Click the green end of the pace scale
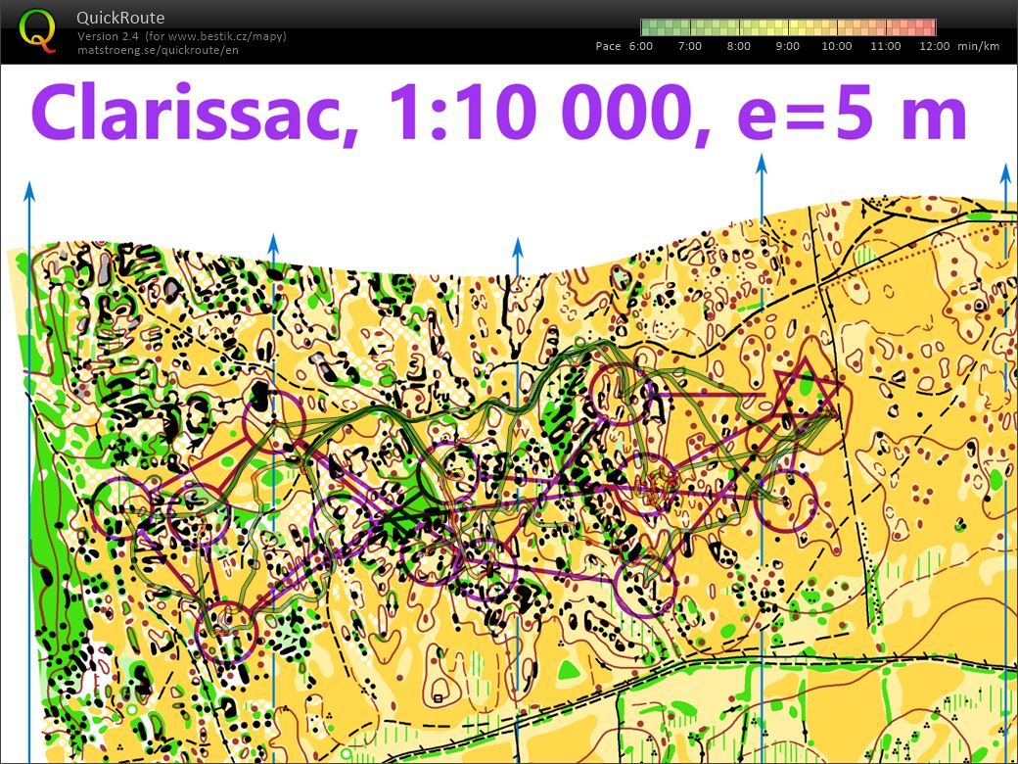This screenshot has height=764, width=1018. tap(648, 27)
